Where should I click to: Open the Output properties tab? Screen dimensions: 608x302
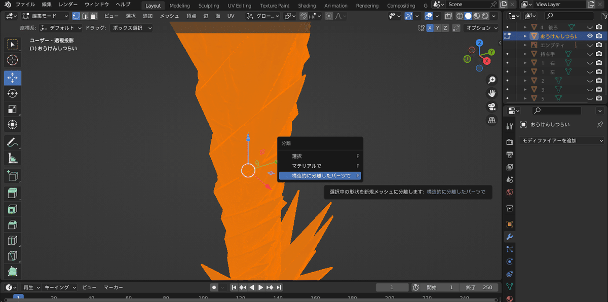point(510,155)
